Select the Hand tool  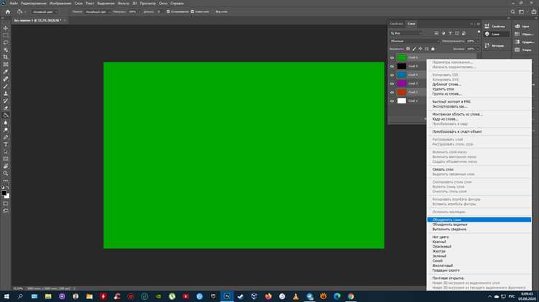(x=6, y=166)
